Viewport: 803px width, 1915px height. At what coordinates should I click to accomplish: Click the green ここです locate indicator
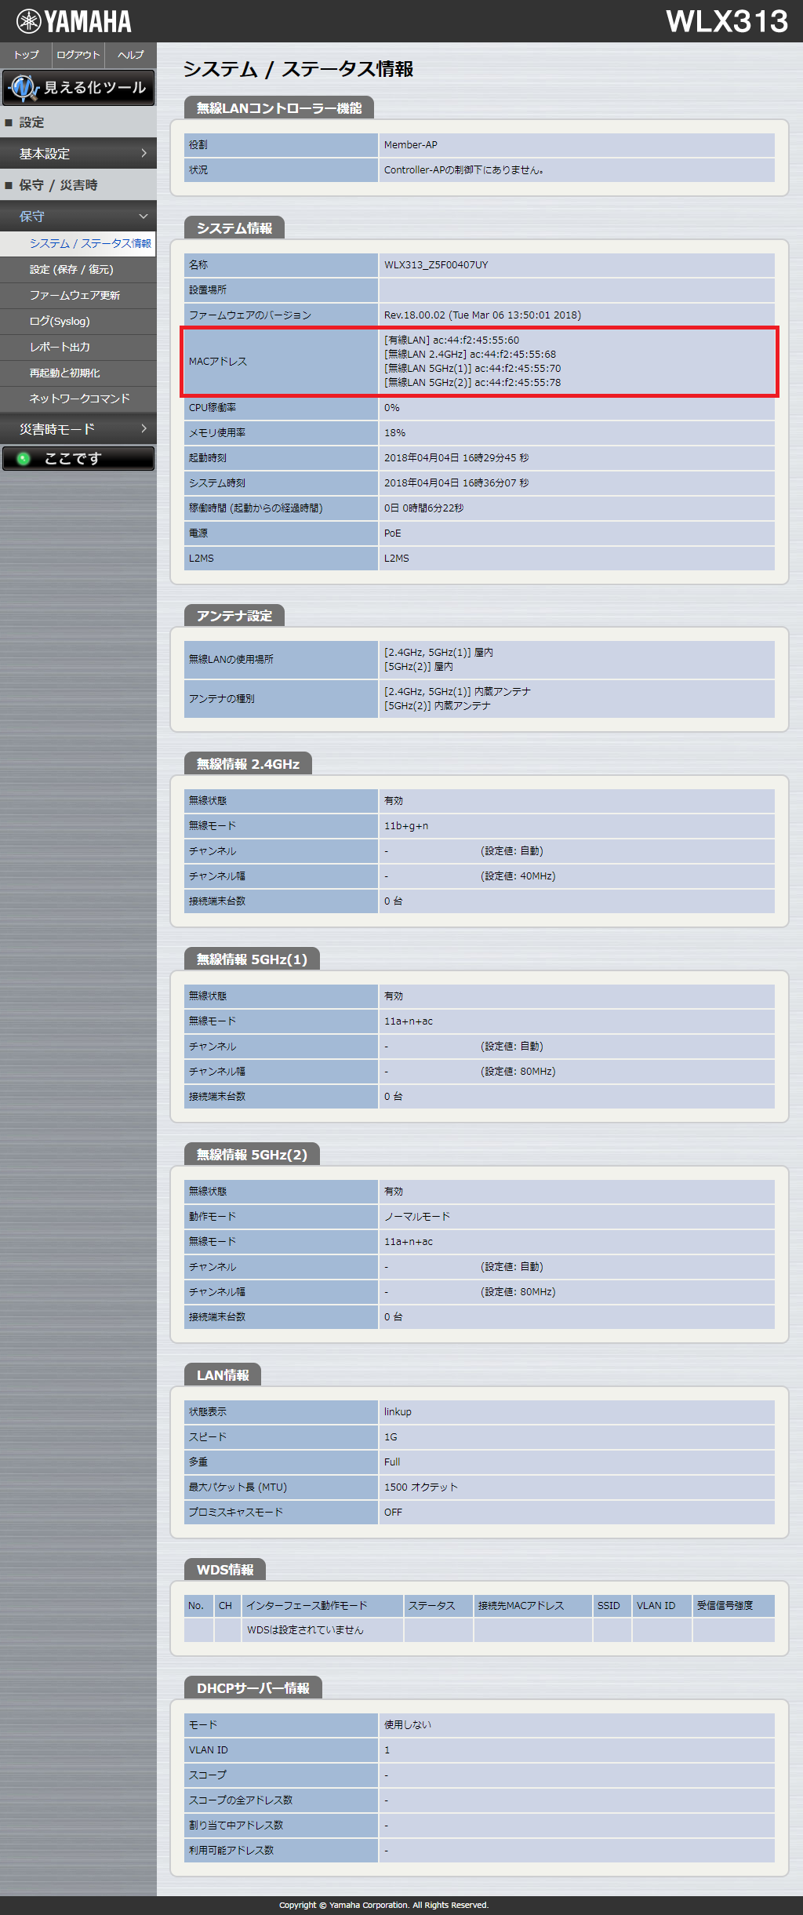[78, 458]
